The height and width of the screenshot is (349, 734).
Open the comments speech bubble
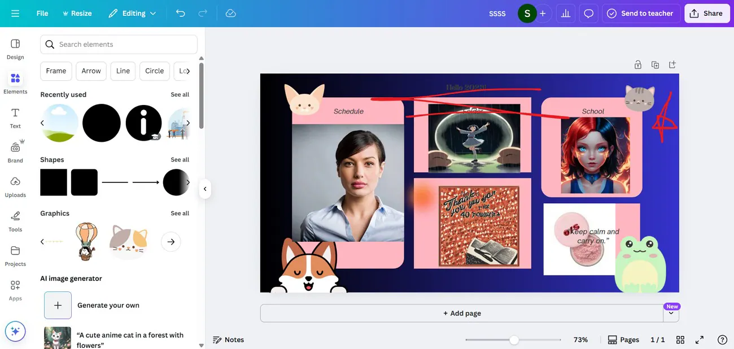click(x=588, y=13)
